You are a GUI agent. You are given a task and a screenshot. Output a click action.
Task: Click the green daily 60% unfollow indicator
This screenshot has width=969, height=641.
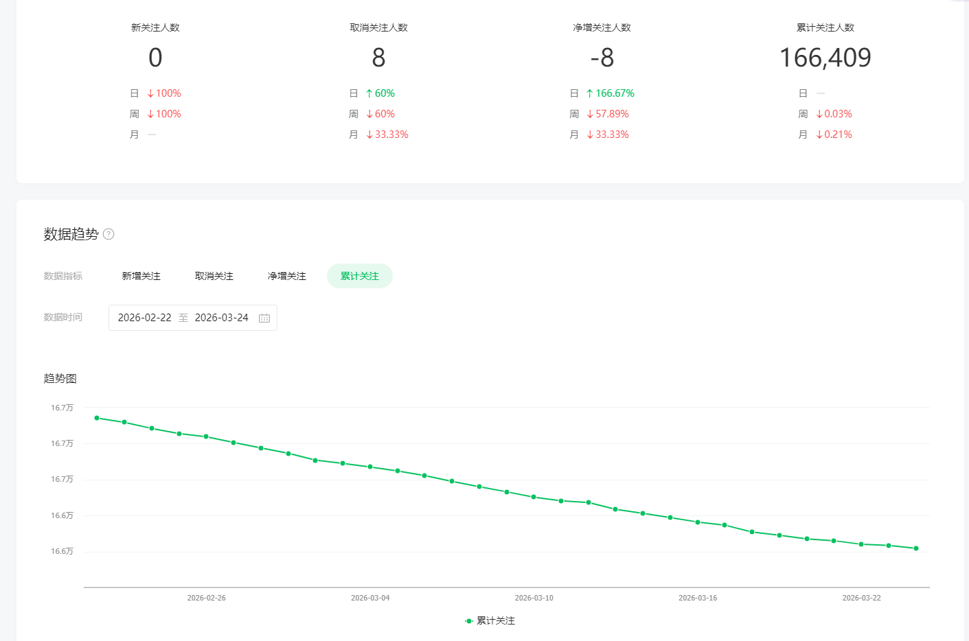click(x=380, y=93)
